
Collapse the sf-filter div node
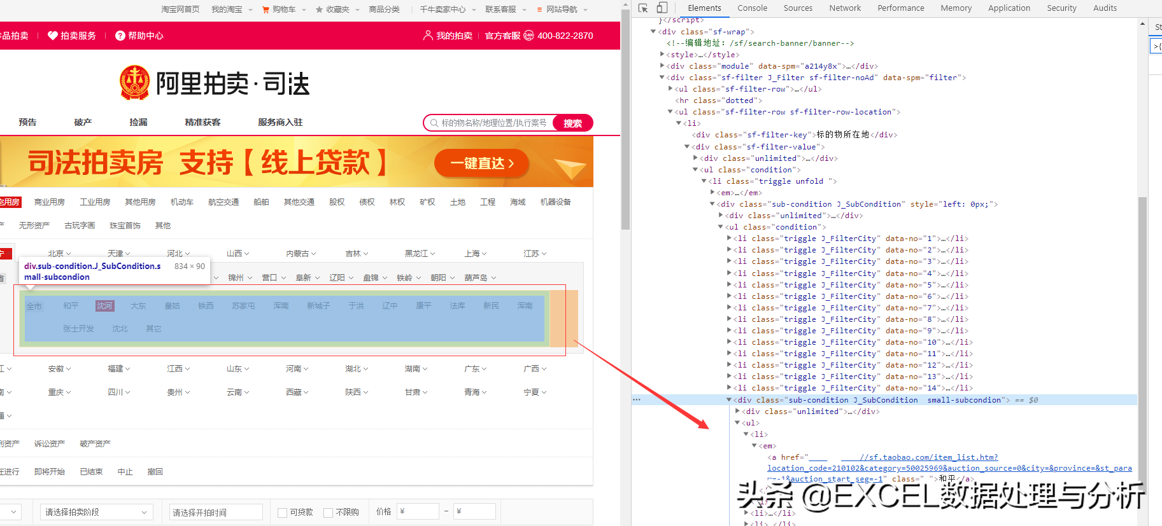(662, 78)
